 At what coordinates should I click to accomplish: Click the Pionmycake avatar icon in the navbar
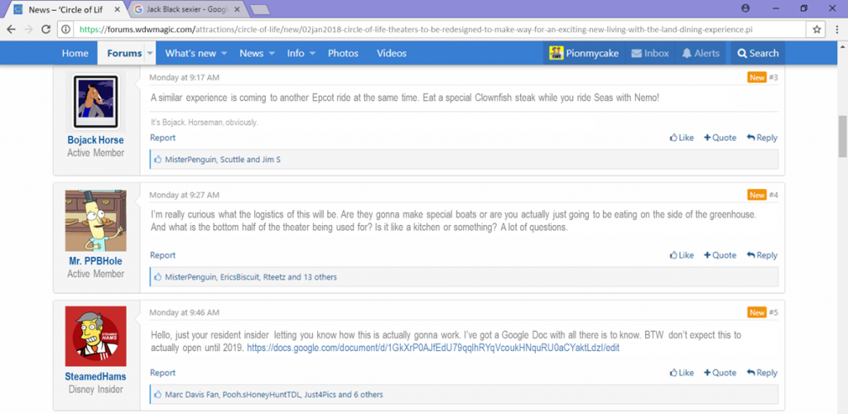(x=556, y=53)
